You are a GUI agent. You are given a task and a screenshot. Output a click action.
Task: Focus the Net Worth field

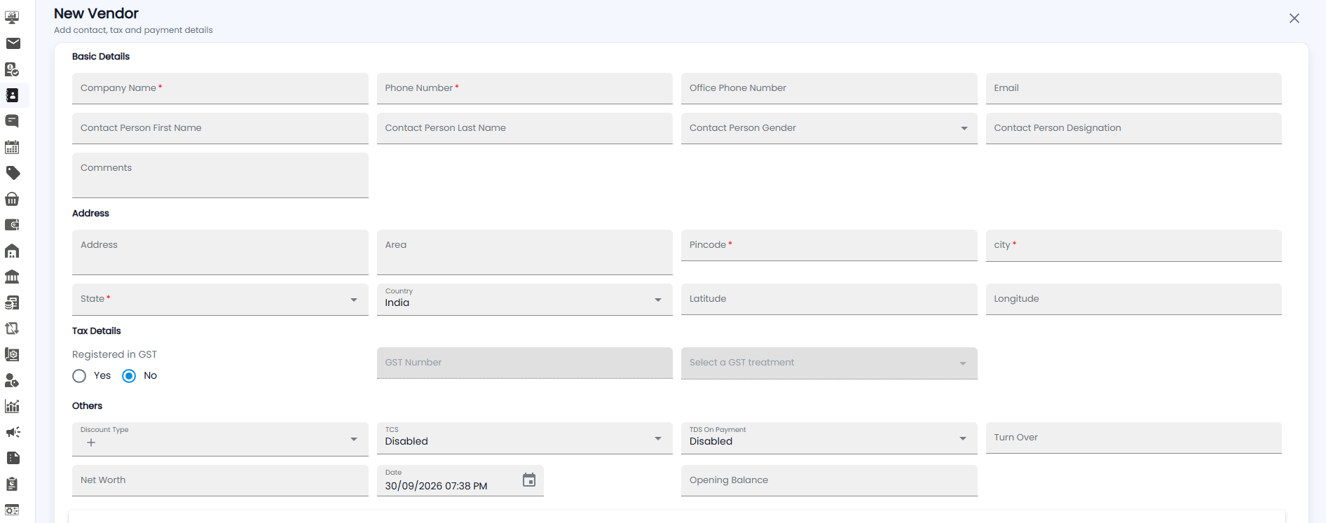(220, 480)
